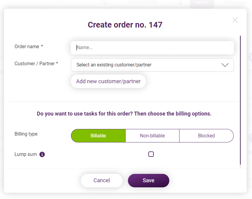Click the Lump sum info icon
Viewport: 252px width, 199px height.
(x=42, y=154)
